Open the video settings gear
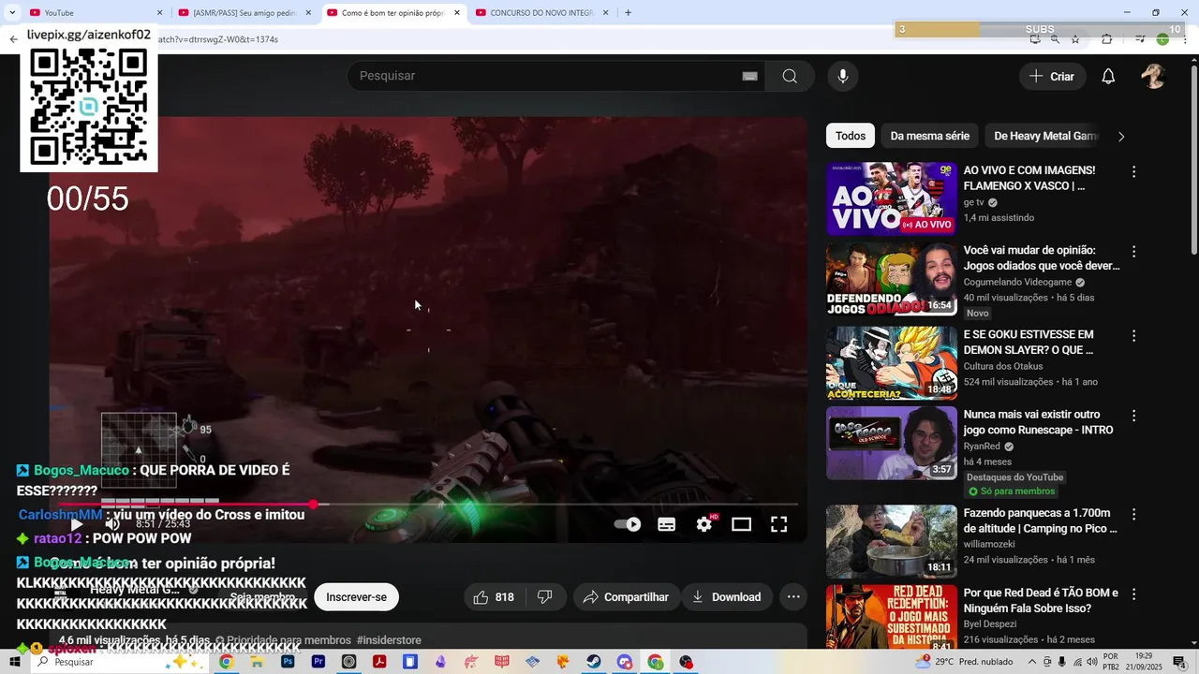 coord(704,524)
